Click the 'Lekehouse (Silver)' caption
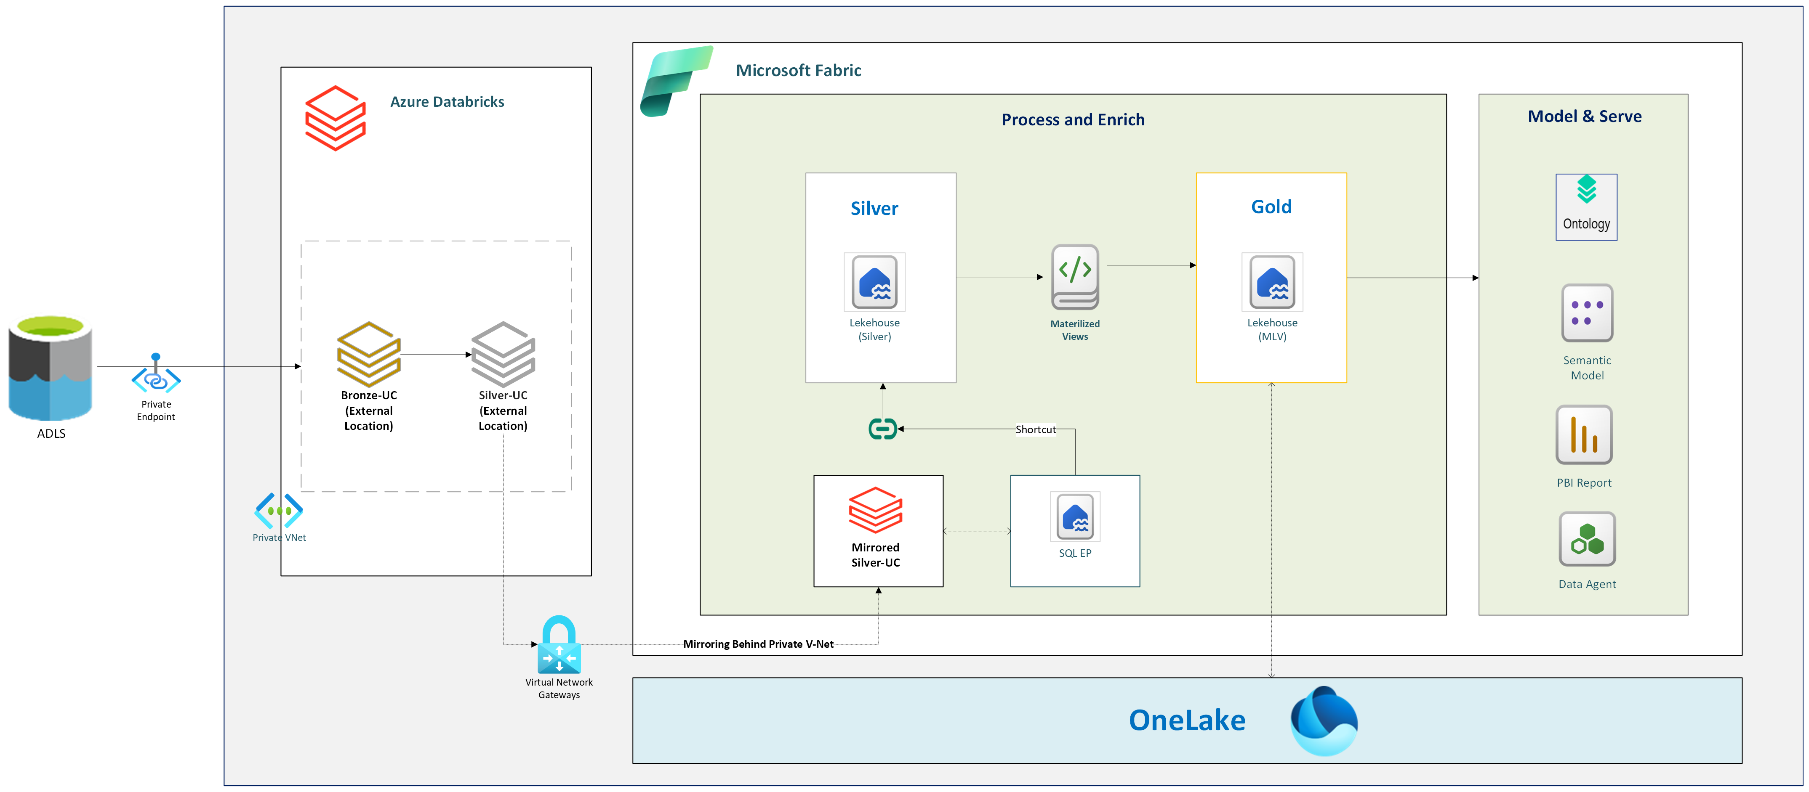This screenshot has width=1809, height=792. (x=874, y=330)
